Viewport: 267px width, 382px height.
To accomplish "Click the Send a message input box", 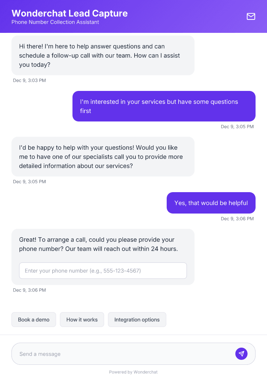I will coord(114,353).
